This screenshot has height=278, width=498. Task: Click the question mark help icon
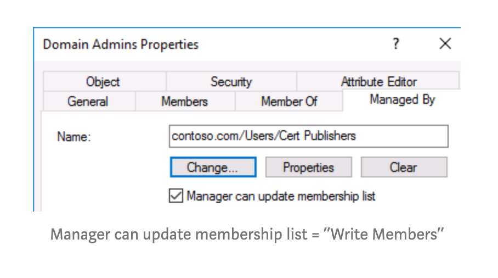pyautogui.click(x=395, y=44)
